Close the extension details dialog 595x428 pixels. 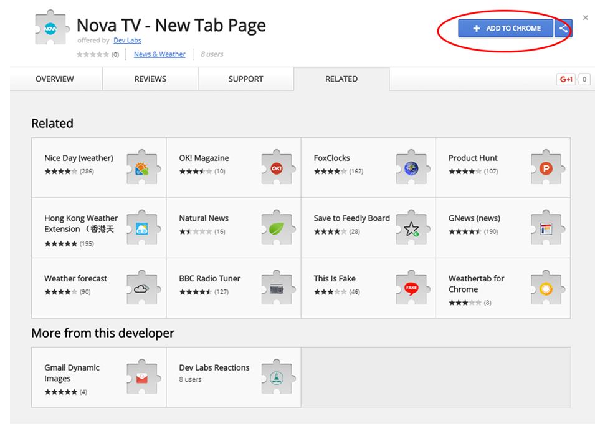coord(585,17)
